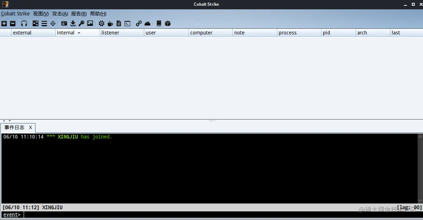Click the gear payload generator icon
The width and height of the screenshot is (423, 220).
pyautogui.click(x=102, y=23)
